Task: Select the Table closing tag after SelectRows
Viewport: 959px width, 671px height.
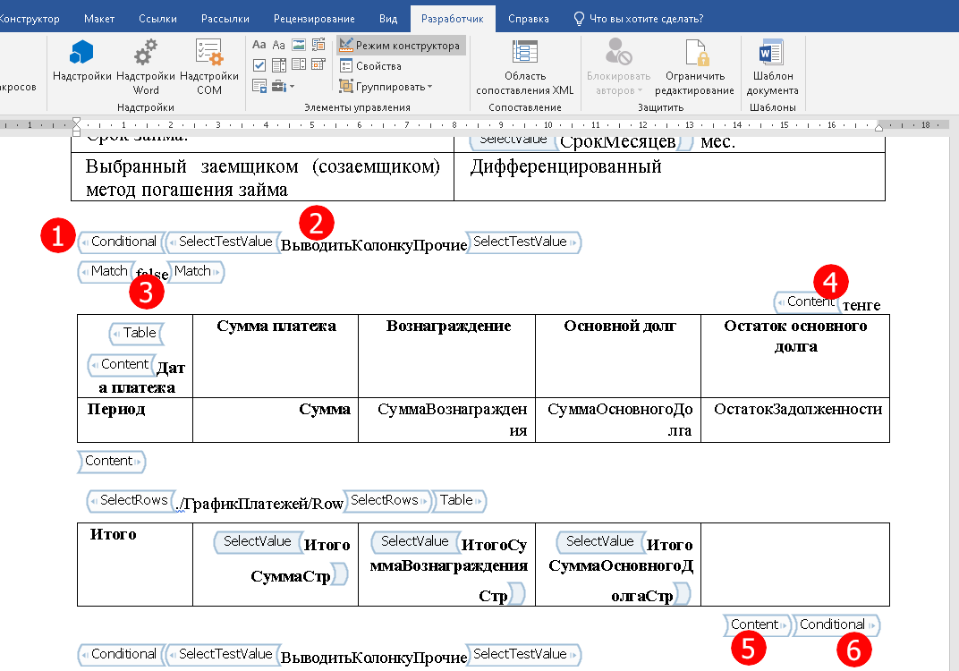Action: click(x=459, y=500)
